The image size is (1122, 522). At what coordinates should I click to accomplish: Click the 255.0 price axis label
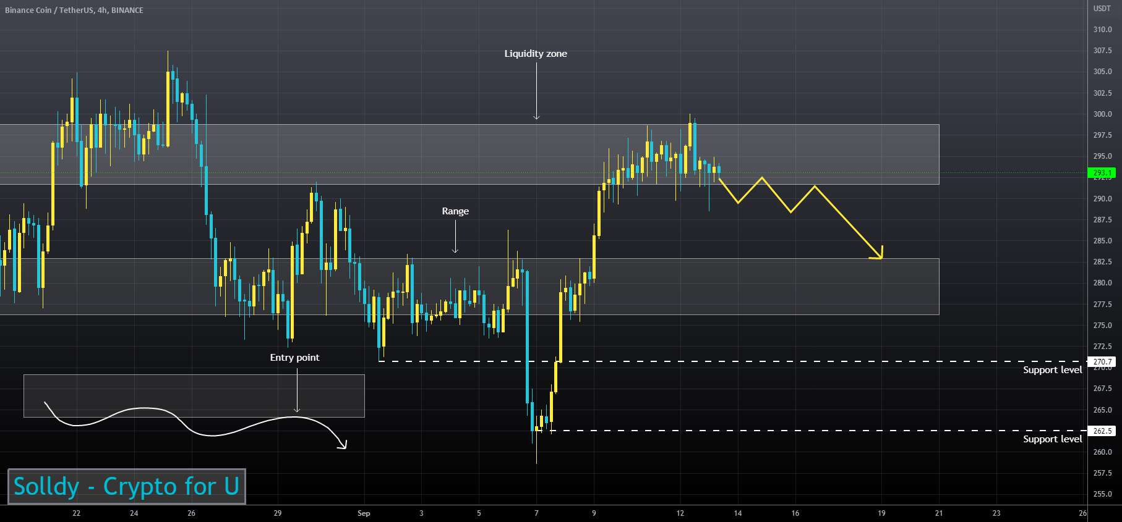(x=1102, y=494)
